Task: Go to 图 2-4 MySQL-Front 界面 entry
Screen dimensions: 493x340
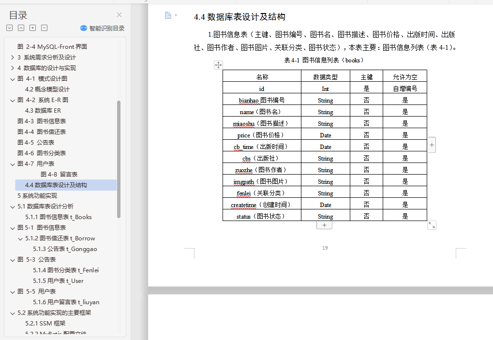Action: [52, 47]
